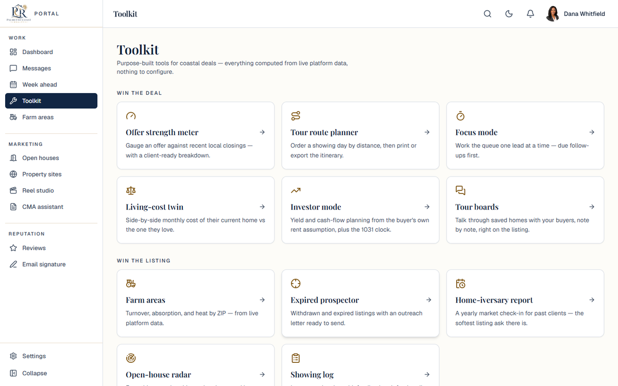Viewport: 618px width, 386px height.
Task: Click Settings gear icon
Action: click(13, 356)
